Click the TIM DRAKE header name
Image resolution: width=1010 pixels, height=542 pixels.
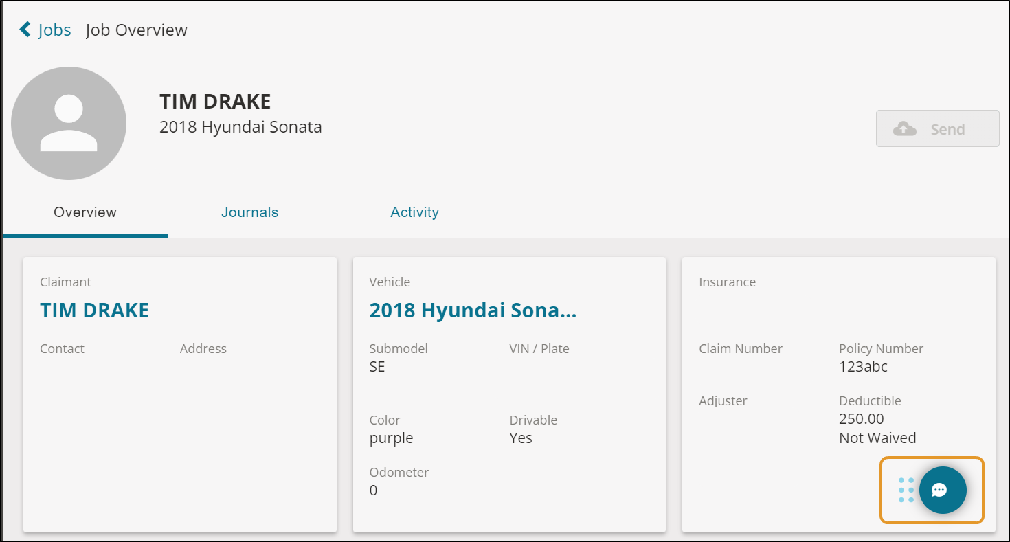click(215, 102)
